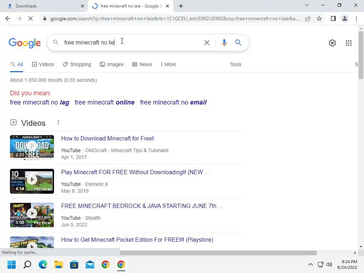Image resolution: width=364 pixels, height=273 pixels.
Task: Play the 5:50 Stealth video thumbnail
Action: 32,215
